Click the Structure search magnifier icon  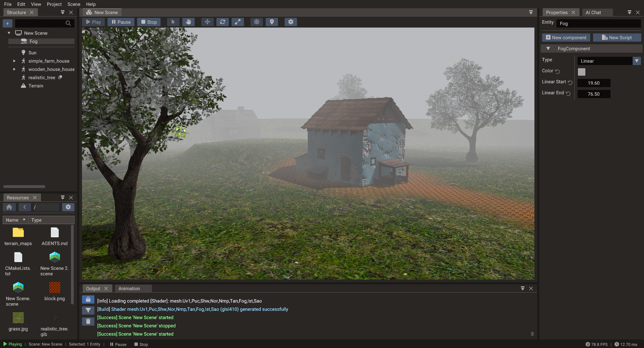pos(68,23)
